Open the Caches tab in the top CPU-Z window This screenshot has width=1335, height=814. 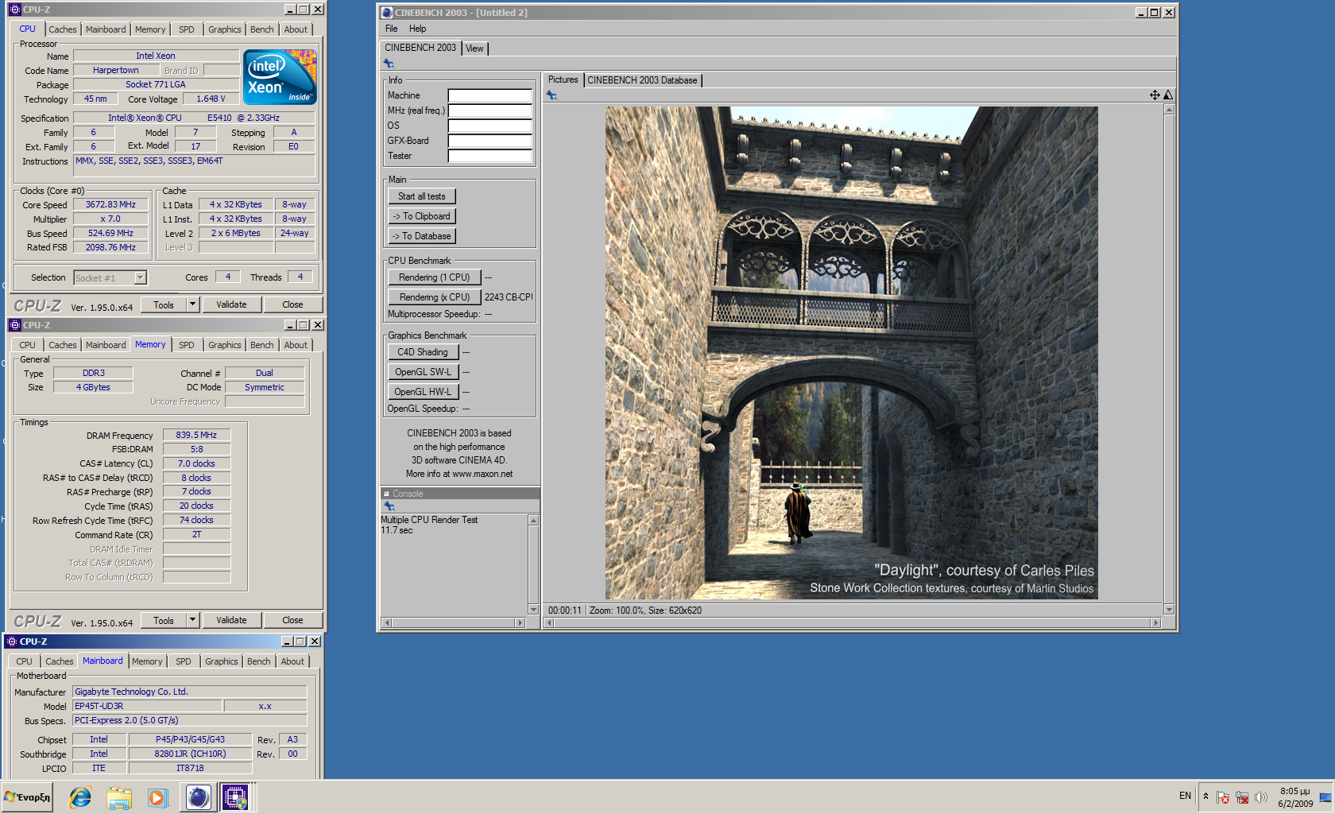tap(63, 29)
